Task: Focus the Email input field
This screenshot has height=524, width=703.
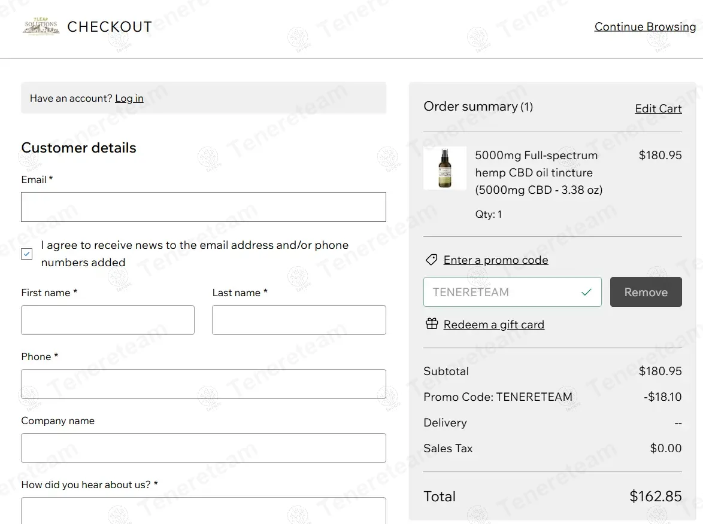Action: point(204,207)
